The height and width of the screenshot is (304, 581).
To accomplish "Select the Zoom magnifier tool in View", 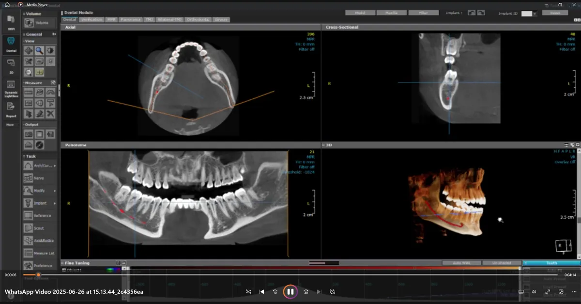I will (39, 50).
